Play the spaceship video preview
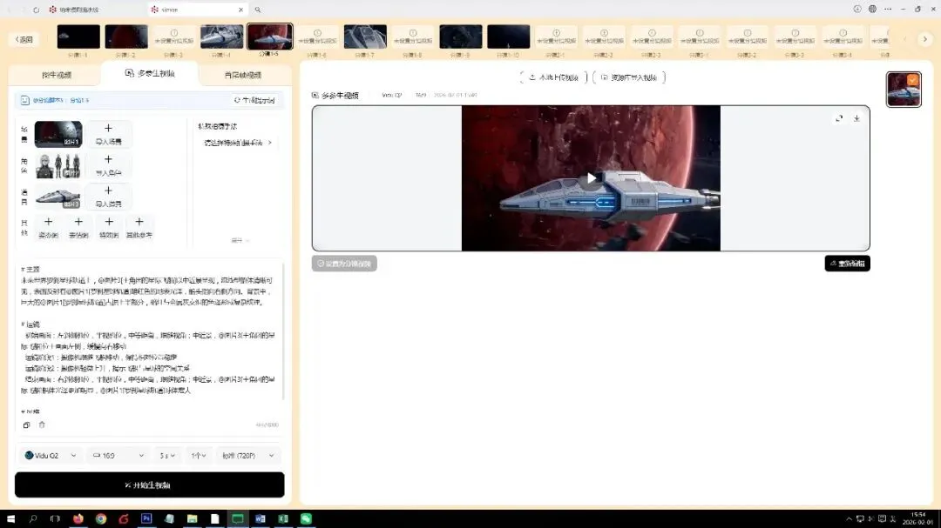This screenshot has height=528, width=941. (x=591, y=178)
